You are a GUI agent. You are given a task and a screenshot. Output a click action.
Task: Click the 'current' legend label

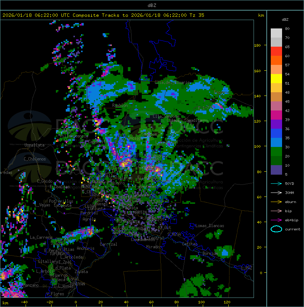pyautogui.click(x=293, y=229)
